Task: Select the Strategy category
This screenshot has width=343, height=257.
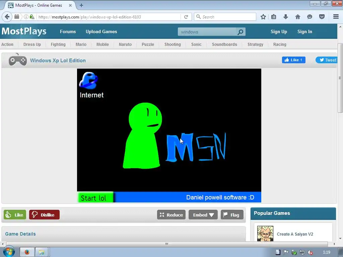Action: point(255,45)
